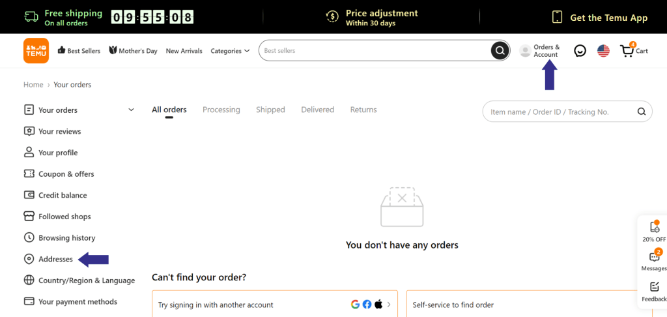Open the Feedback floating icon
667x317 pixels.
pyautogui.click(x=654, y=287)
